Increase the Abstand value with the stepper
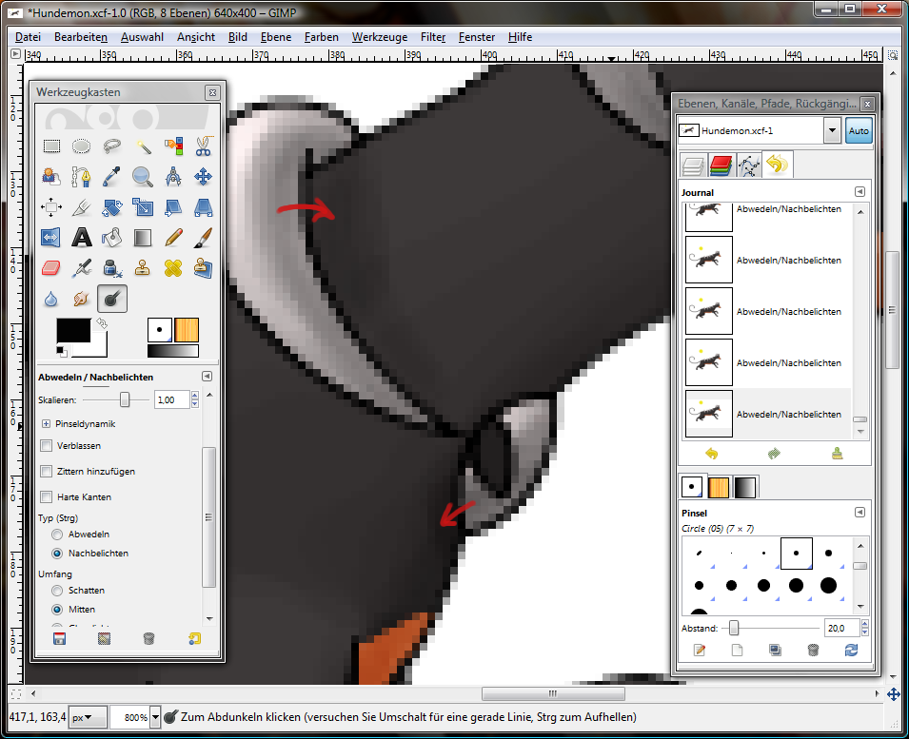Screen dimensions: 909x739 click(x=865, y=624)
